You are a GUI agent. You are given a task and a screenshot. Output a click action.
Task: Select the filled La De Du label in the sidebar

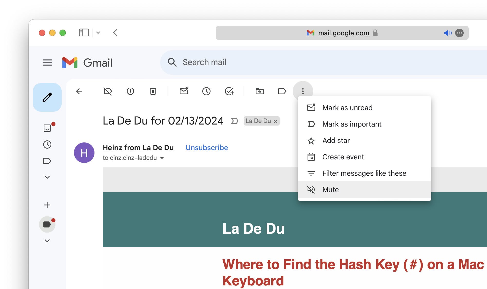click(x=47, y=224)
